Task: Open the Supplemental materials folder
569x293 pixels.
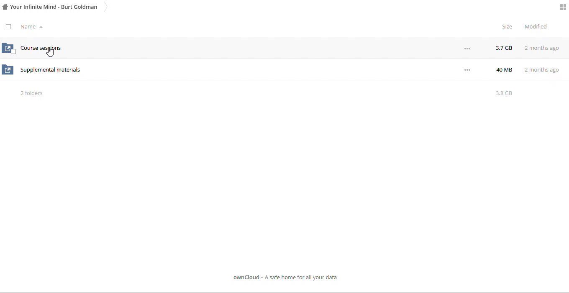Action: 50,70
